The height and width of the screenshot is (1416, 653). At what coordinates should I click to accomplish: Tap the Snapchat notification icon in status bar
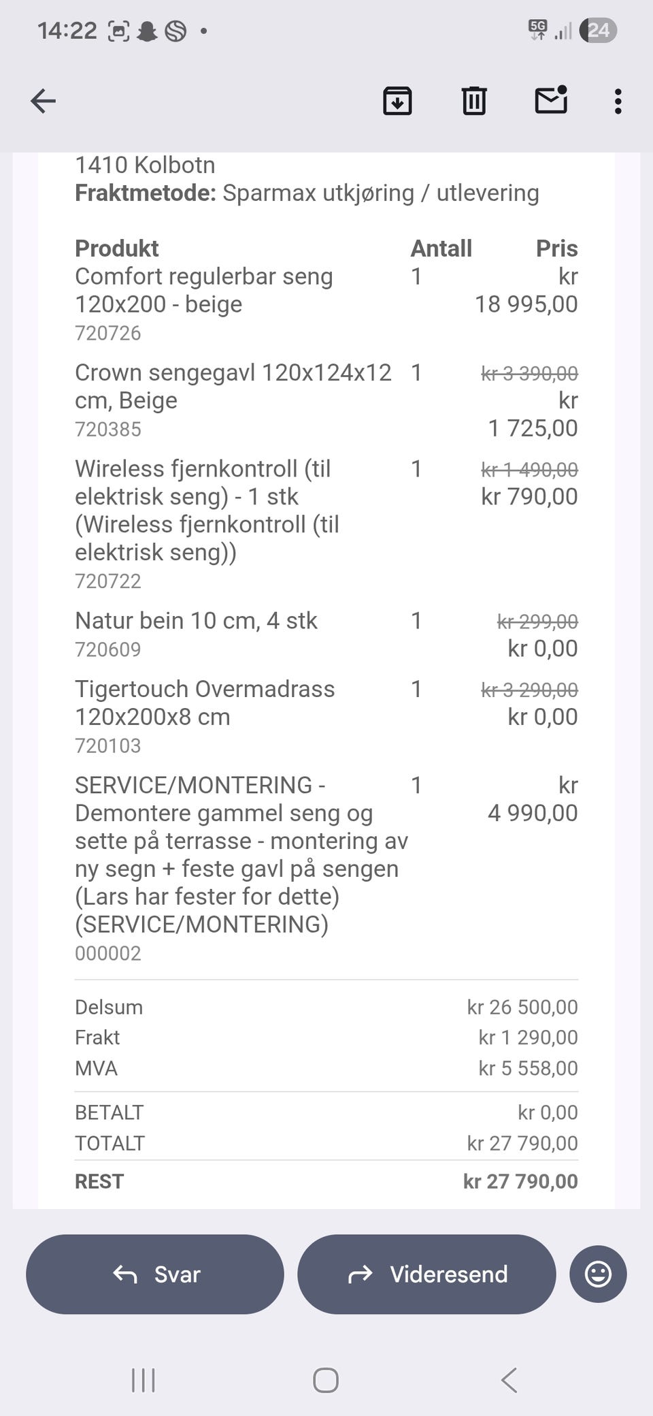pos(147,31)
